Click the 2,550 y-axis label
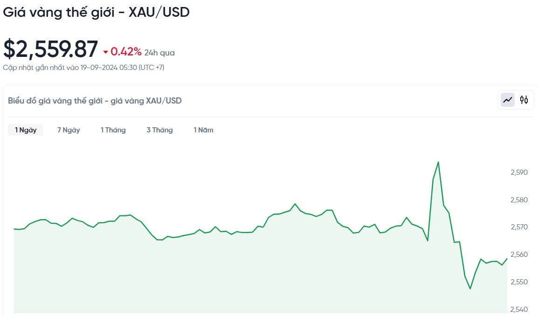Viewport: 538px width, 317px height. 518,282
